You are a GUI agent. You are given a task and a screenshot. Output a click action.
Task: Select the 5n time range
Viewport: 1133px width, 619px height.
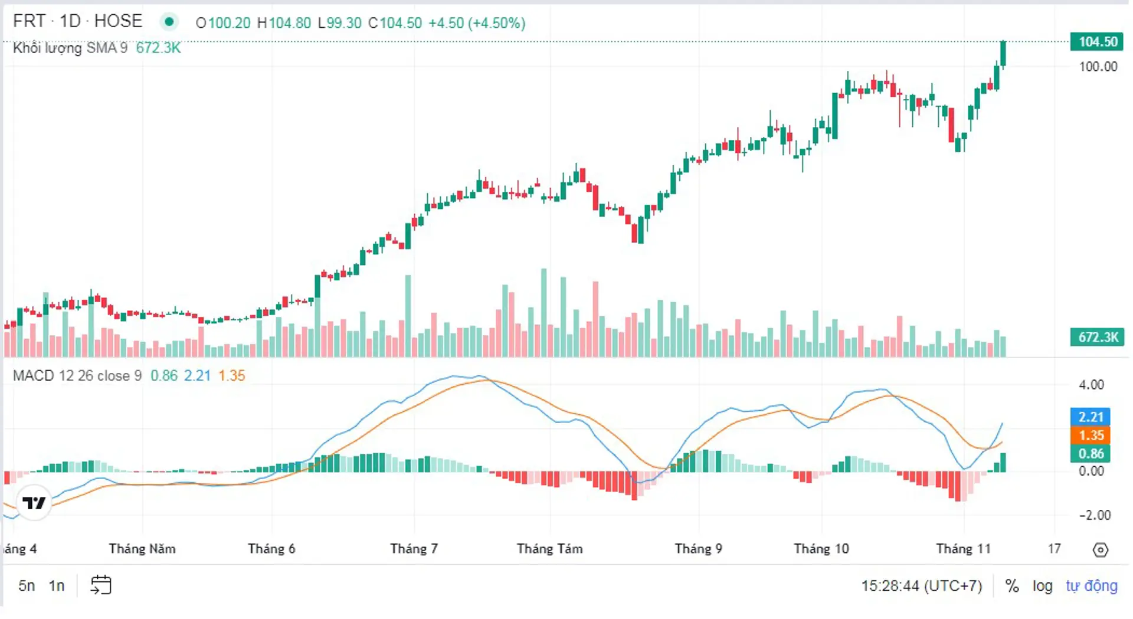(x=27, y=585)
